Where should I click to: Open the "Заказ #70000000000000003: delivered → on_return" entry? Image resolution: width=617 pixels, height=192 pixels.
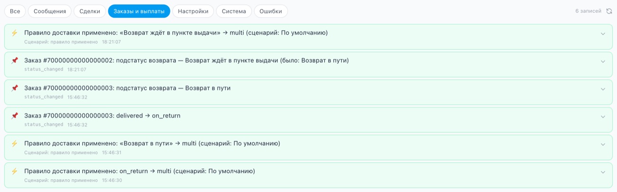(x=308, y=119)
